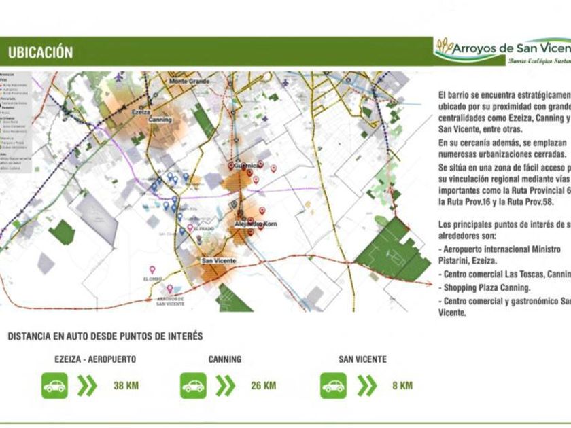Click the red map pin immediately left of Guernica label
The image size is (571, 428).
pos(230,166)
